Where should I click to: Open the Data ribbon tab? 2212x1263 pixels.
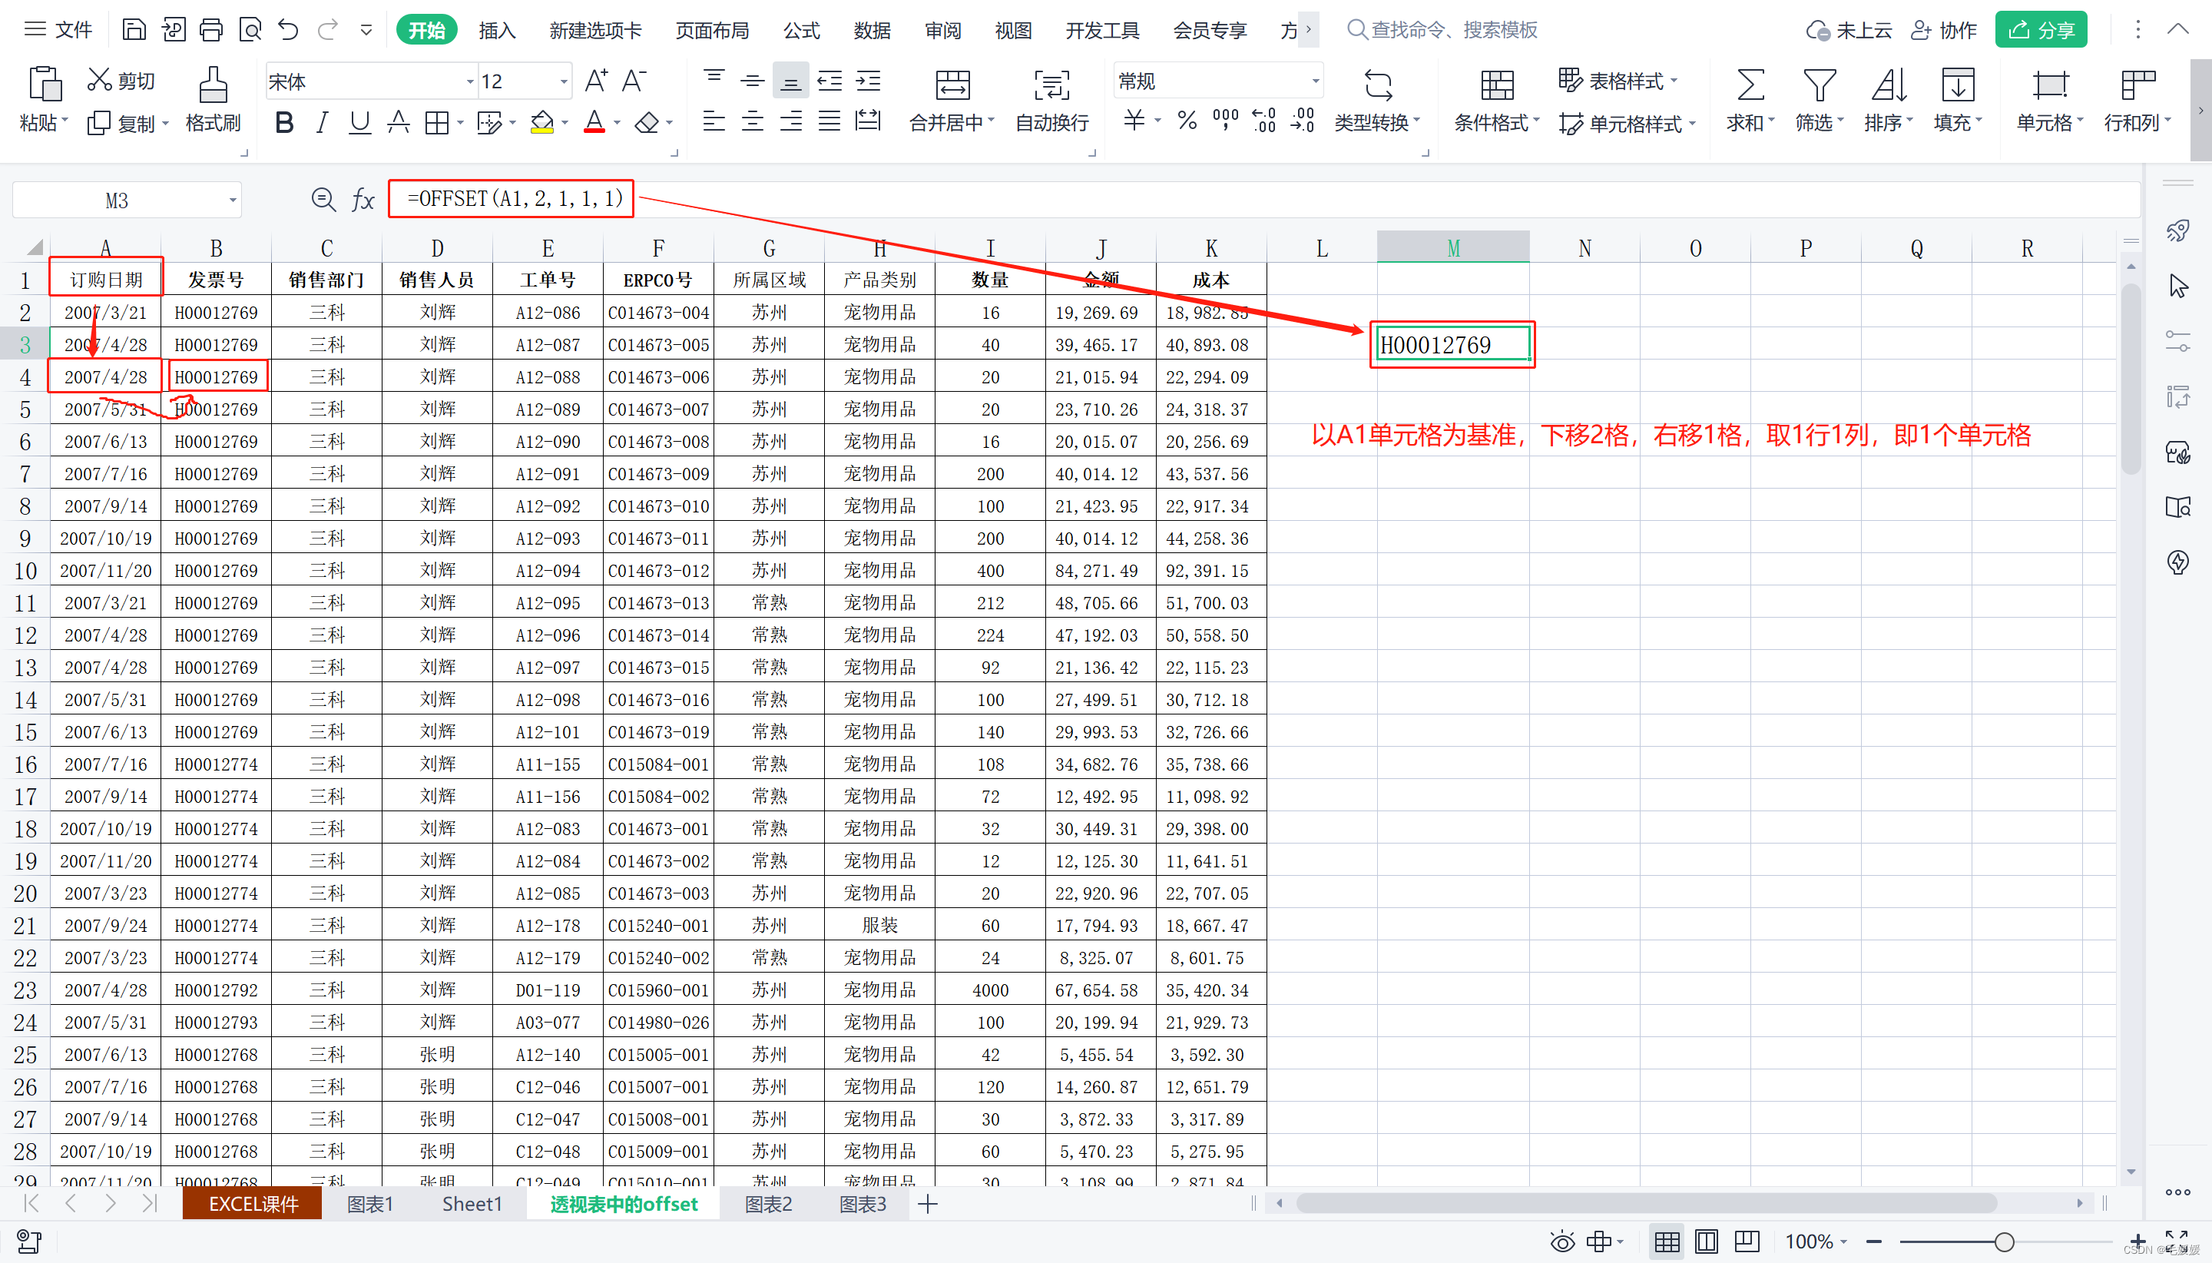coord(872,31)
